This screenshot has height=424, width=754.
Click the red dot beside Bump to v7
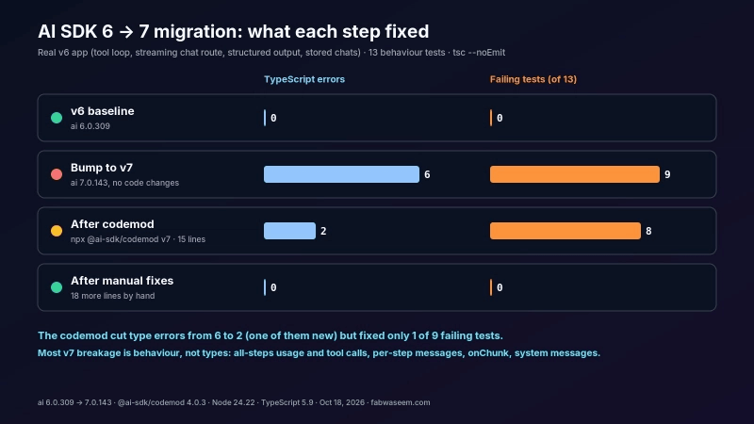[x=57, y=174]
